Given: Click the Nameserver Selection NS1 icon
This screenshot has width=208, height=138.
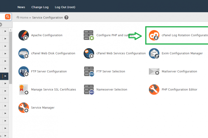Looking at the screenshot, I should (89, 89).
